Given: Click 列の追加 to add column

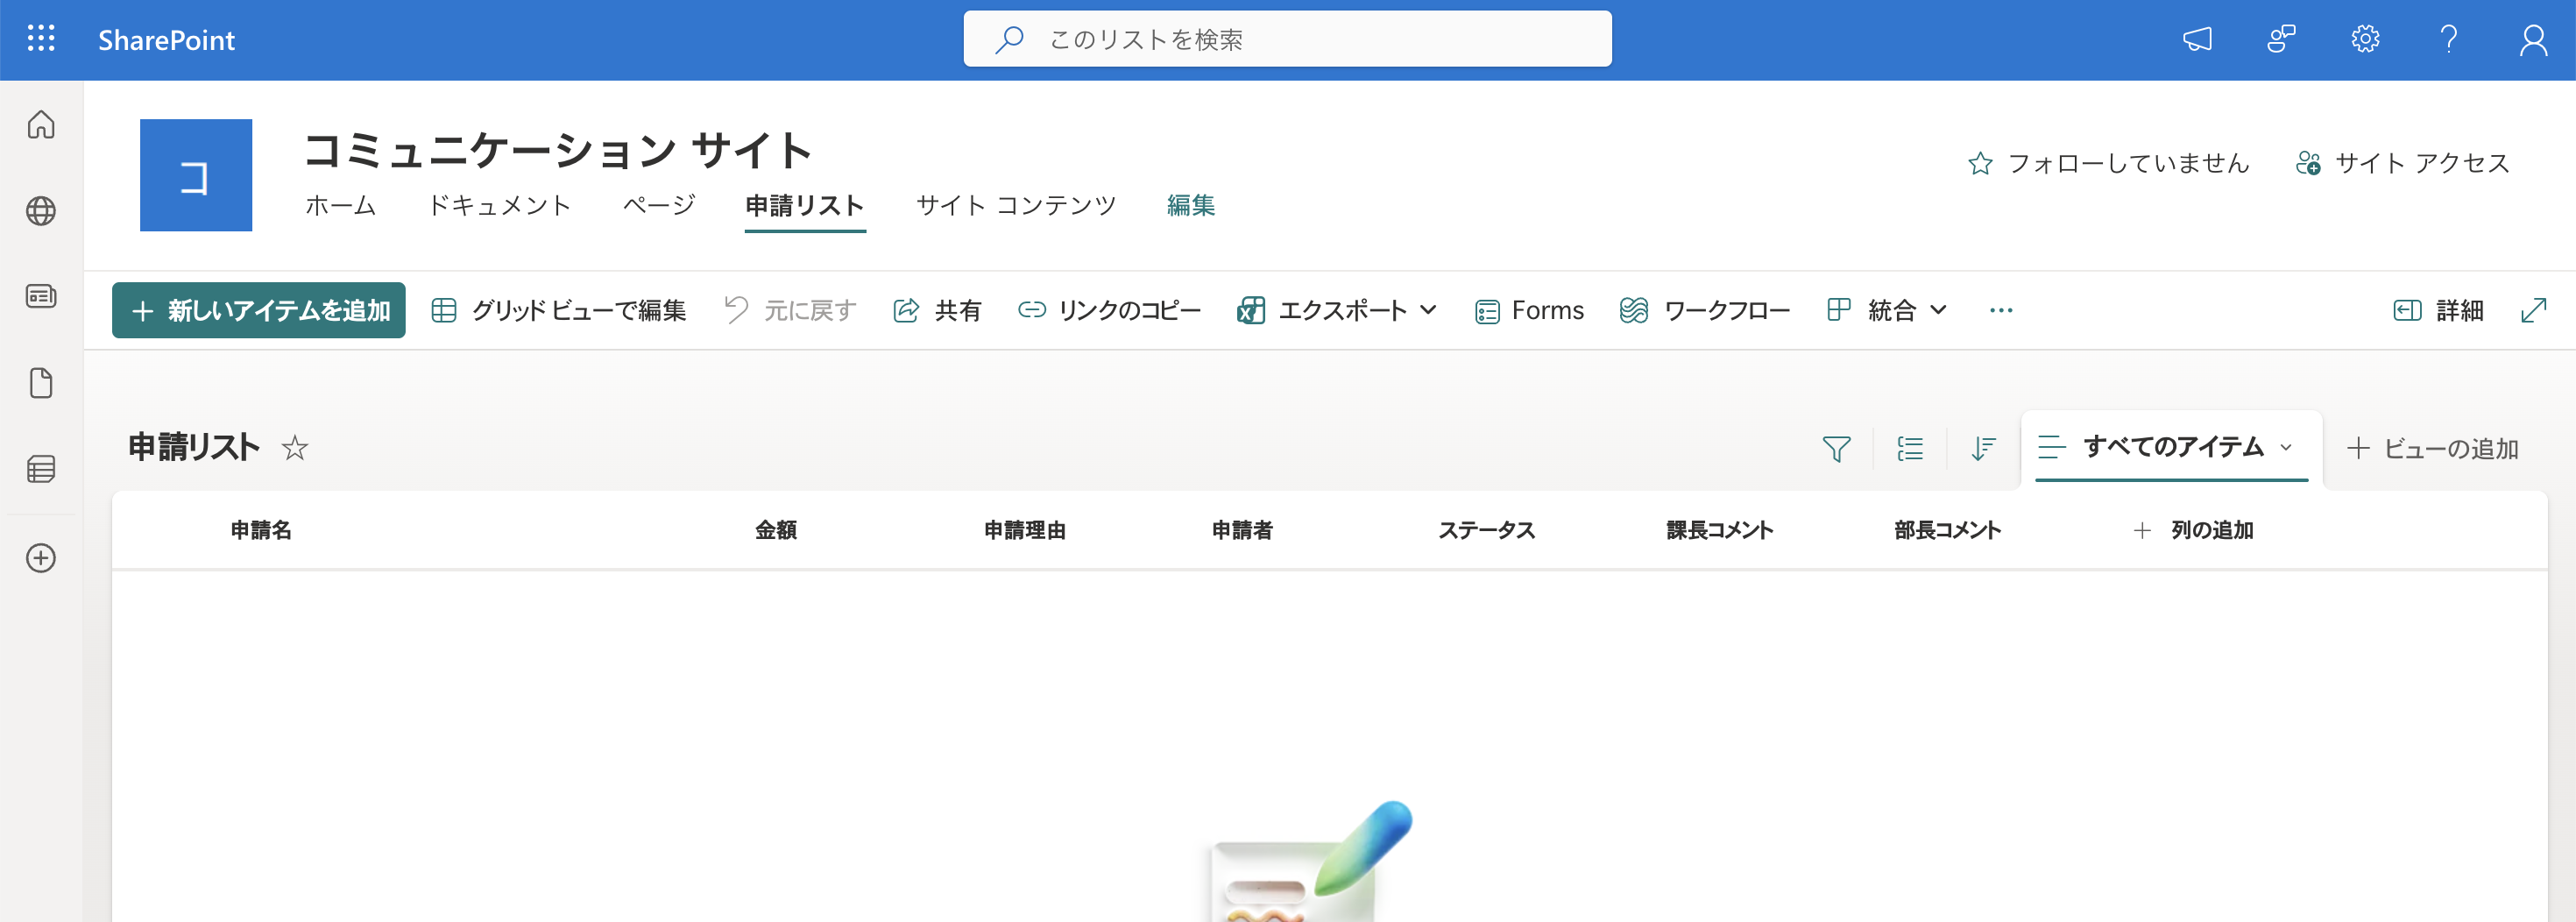Looking at the screenshot, I should [x=2192, y=530].
